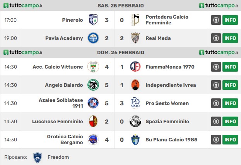Open the Independiente Ivrea team link
This screenshot has width=241, height=165.
point(171,85)
